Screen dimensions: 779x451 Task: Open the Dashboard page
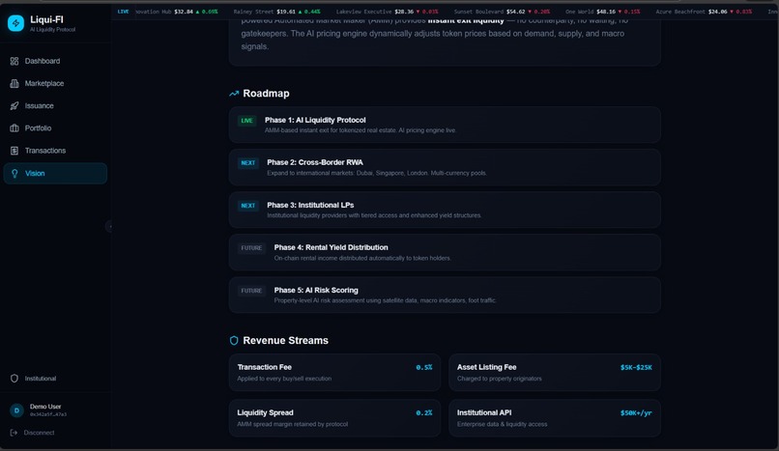pos(55,61)
